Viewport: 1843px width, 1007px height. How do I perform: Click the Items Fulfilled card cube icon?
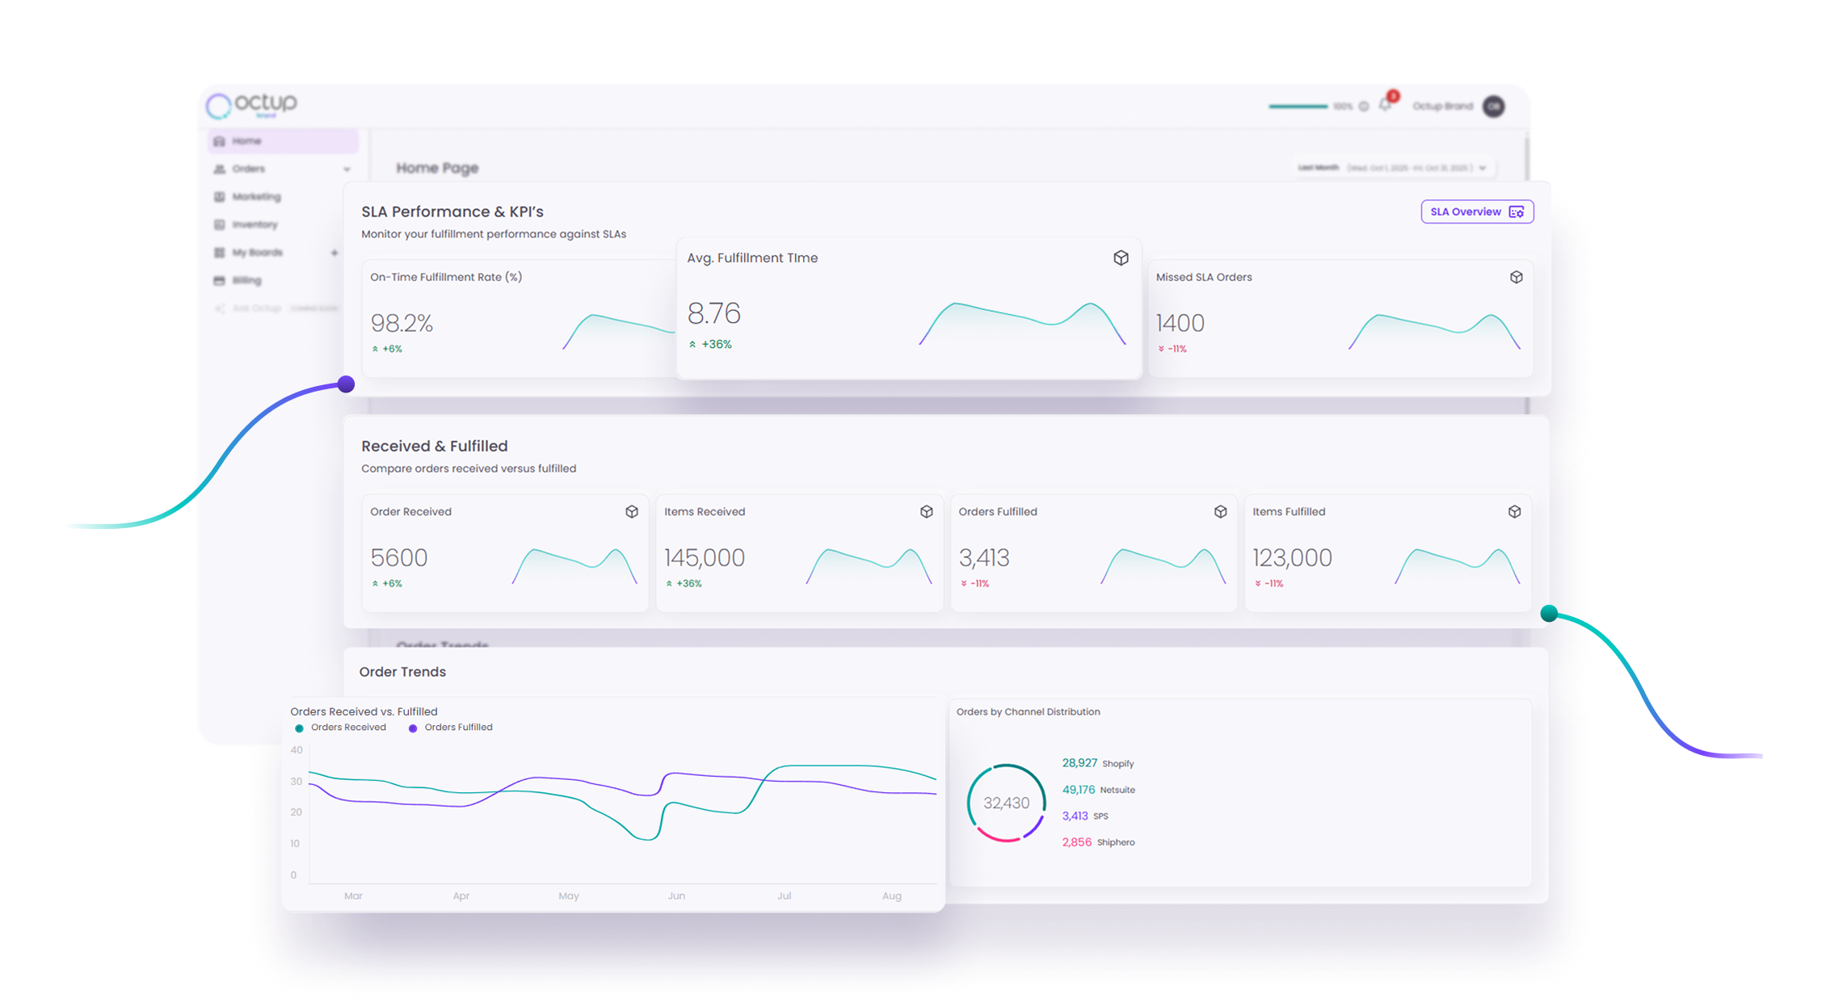coord(1514,512)
